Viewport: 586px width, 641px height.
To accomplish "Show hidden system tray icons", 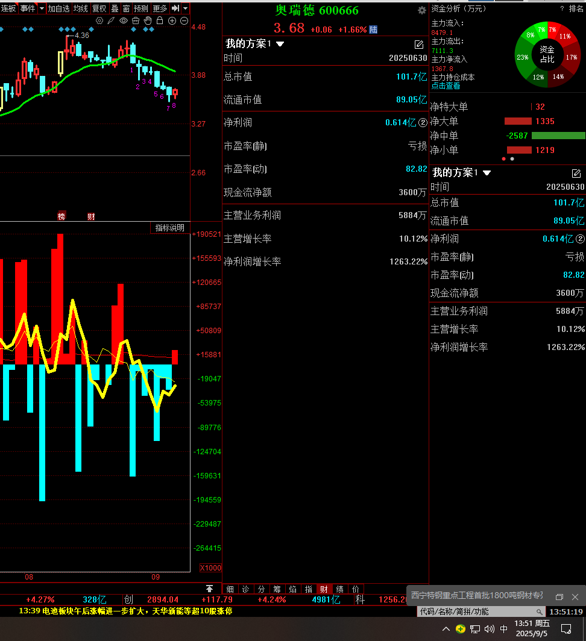I will tap(446, 629).
